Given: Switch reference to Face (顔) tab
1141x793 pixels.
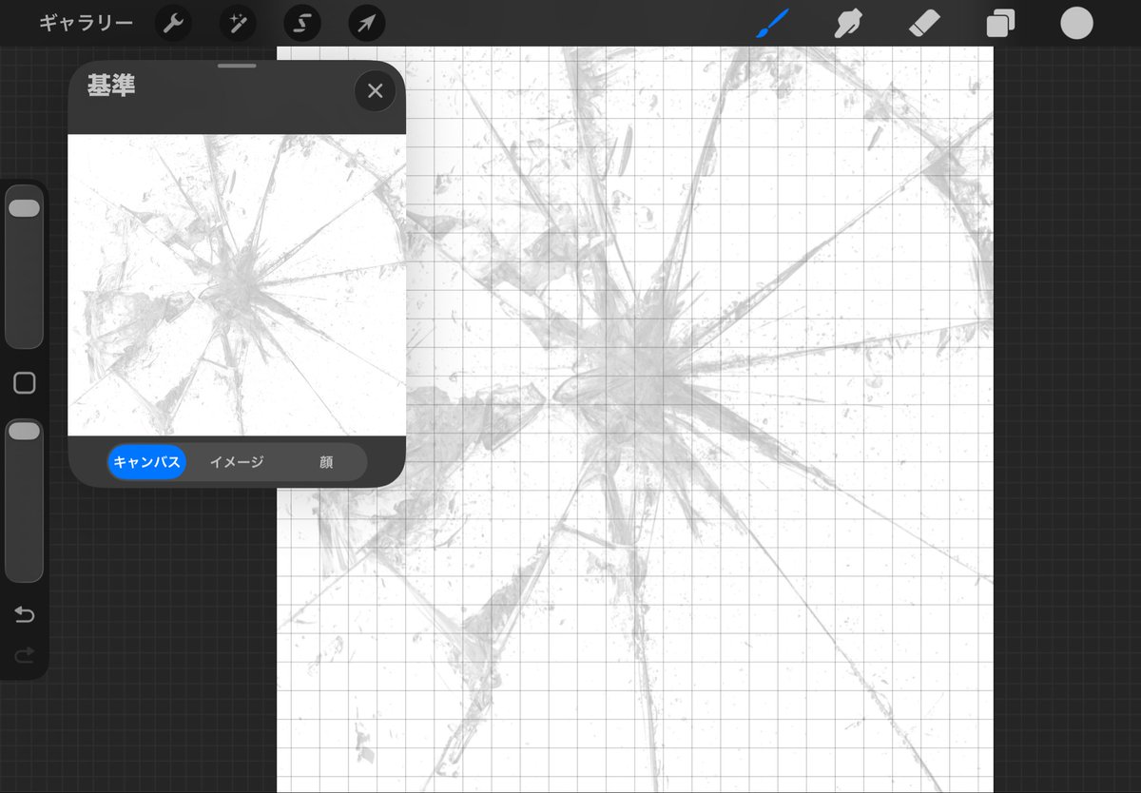Looking at the screenshot, I should click(326, 462).
